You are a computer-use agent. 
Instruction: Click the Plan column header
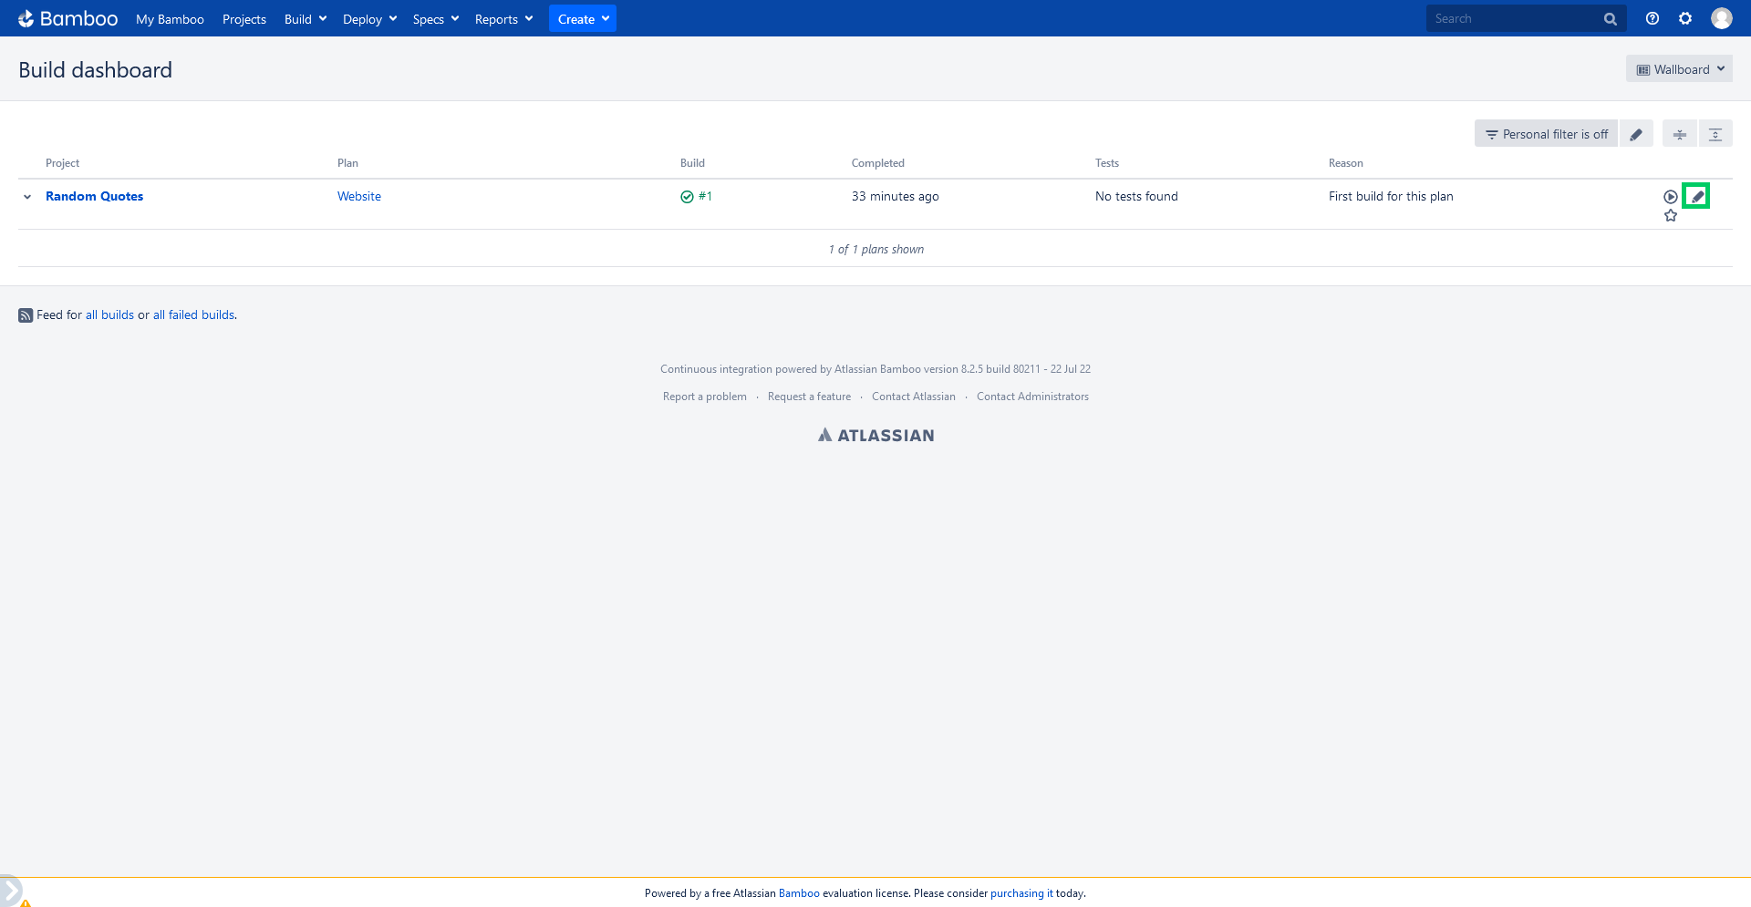[347, 163]
